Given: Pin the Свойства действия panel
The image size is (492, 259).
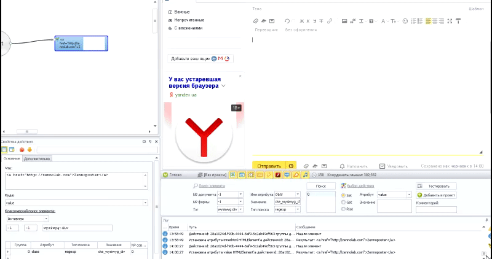Looking at the screenshot, I should [x=150, y=142].
